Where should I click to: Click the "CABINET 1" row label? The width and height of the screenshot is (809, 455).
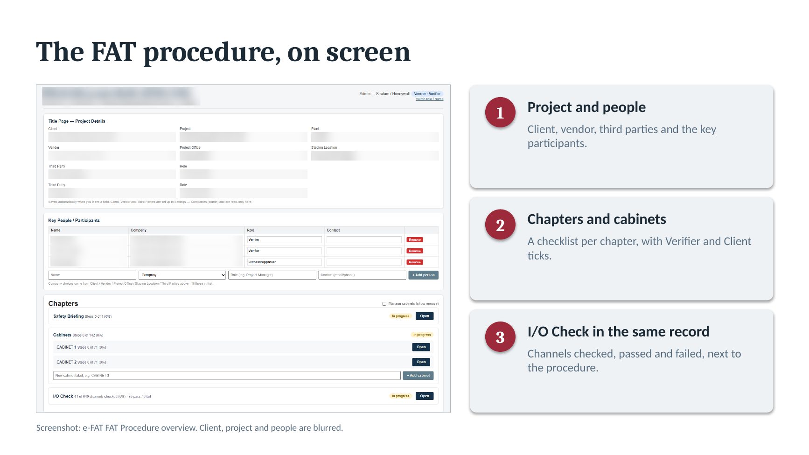[x=66, y=347]
